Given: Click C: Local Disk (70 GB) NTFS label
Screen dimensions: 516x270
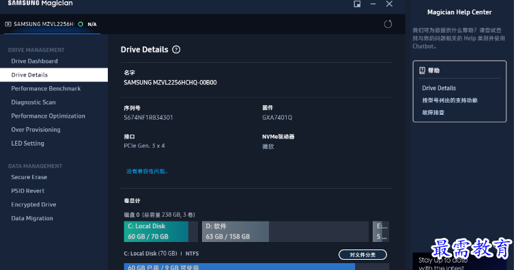Looking at the screenshot, I should pyautogui.click(x=161, y=254).
